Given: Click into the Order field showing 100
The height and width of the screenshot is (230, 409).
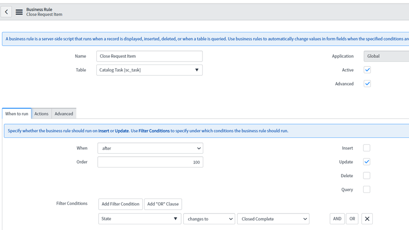Looking at the screenshot, I should pyautogui.click(x=150, y=162).
